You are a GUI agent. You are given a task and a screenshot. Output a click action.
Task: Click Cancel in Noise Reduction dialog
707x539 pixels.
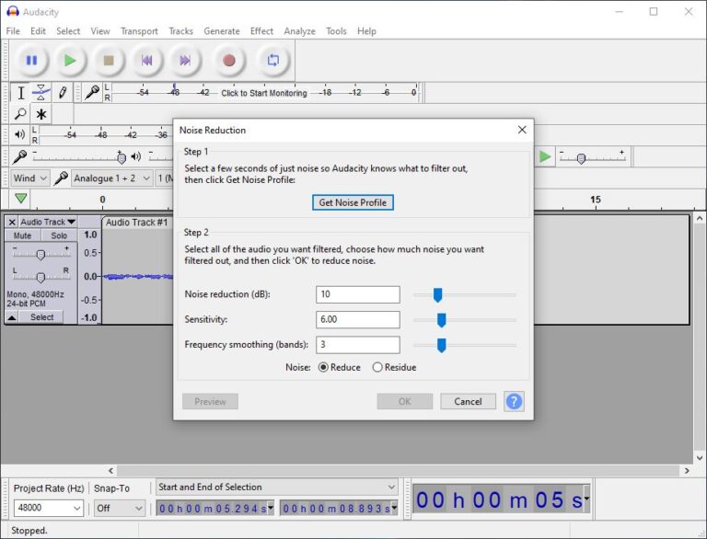pyautogui.click(x=468, y=402)
